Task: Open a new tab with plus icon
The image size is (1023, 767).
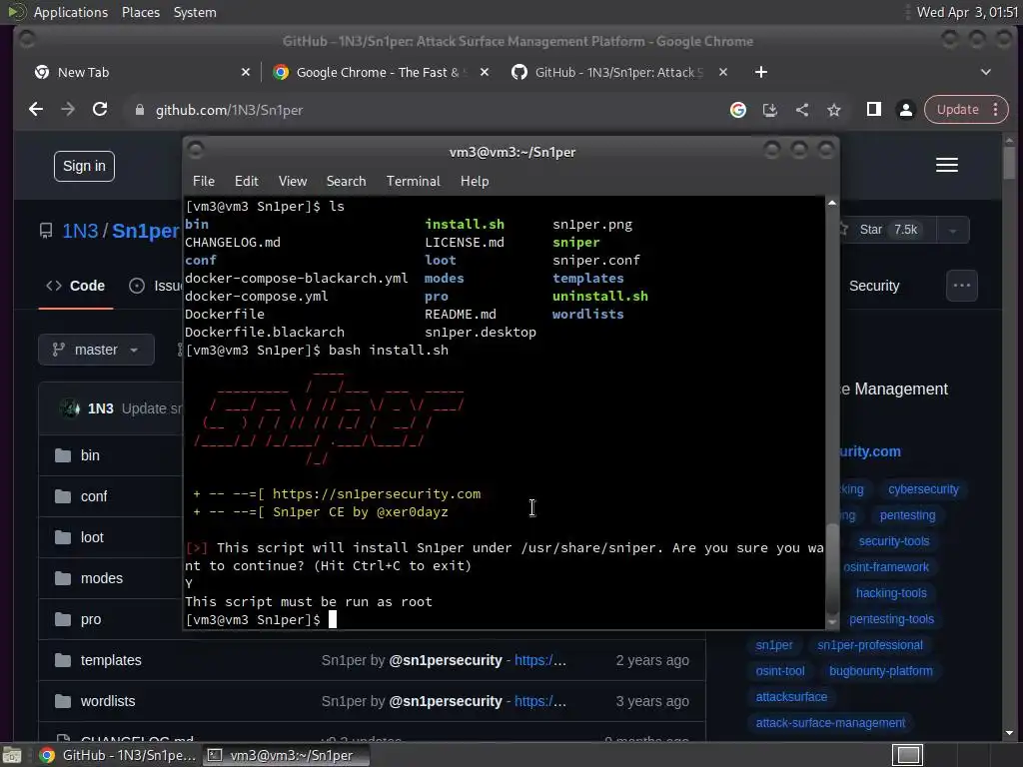Action: click(x=760, y=72)
